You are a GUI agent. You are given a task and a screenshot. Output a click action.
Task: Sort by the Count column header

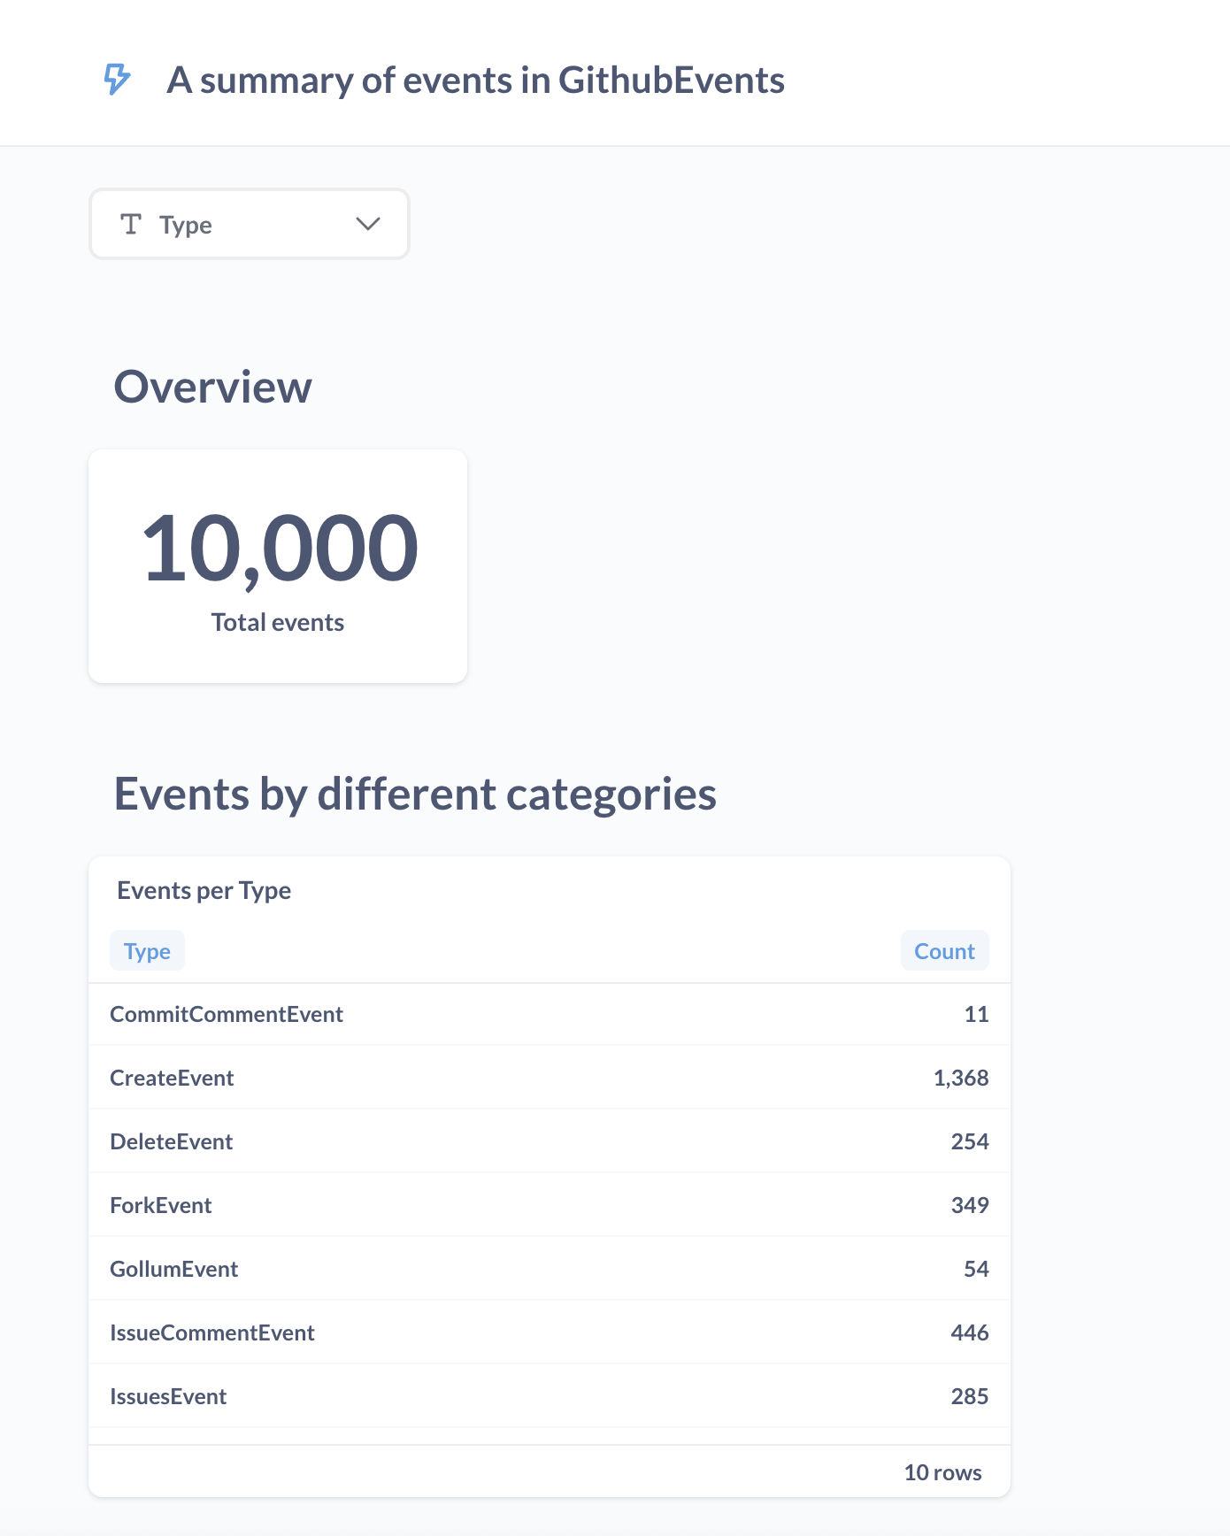943,951
